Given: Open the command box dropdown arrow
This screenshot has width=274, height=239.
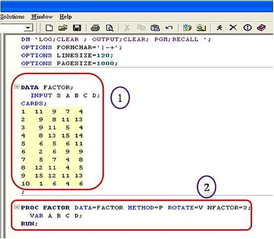Looking at the screenshot, I should [28, 28].
